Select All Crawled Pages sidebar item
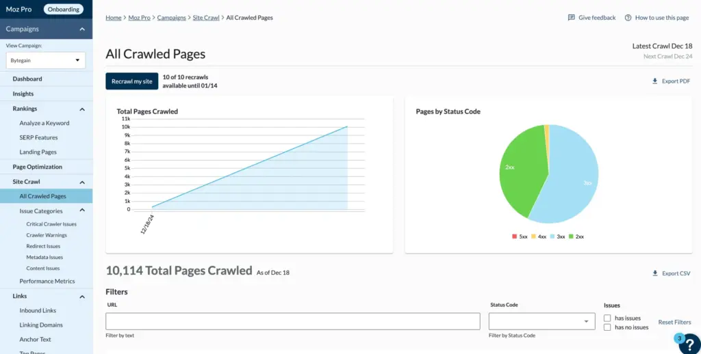701x354 pixels. [x=46, y=196]
